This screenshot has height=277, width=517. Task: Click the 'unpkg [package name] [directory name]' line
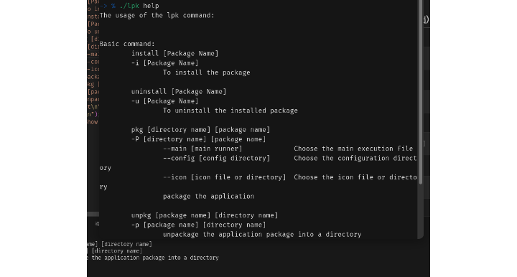click(205, 215)
